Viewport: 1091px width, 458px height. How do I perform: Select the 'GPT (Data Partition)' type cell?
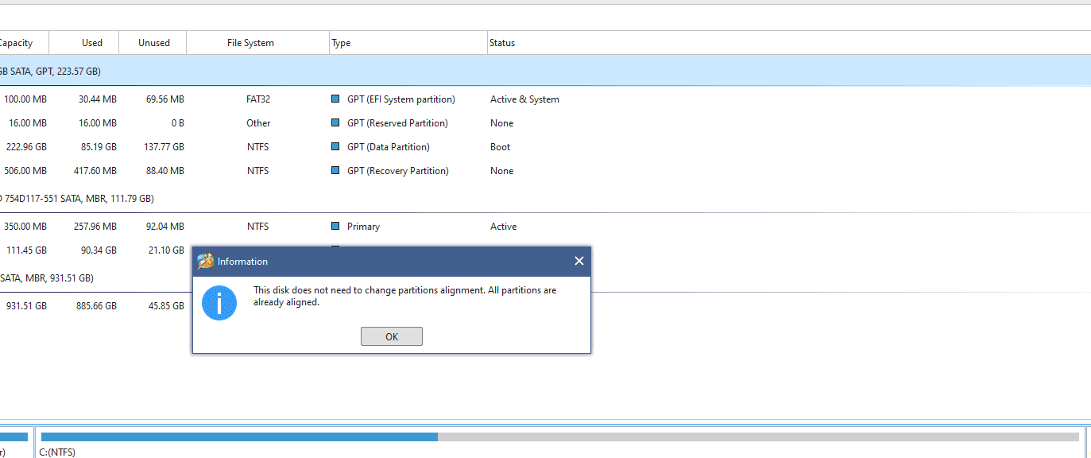(x=389, y=147)
